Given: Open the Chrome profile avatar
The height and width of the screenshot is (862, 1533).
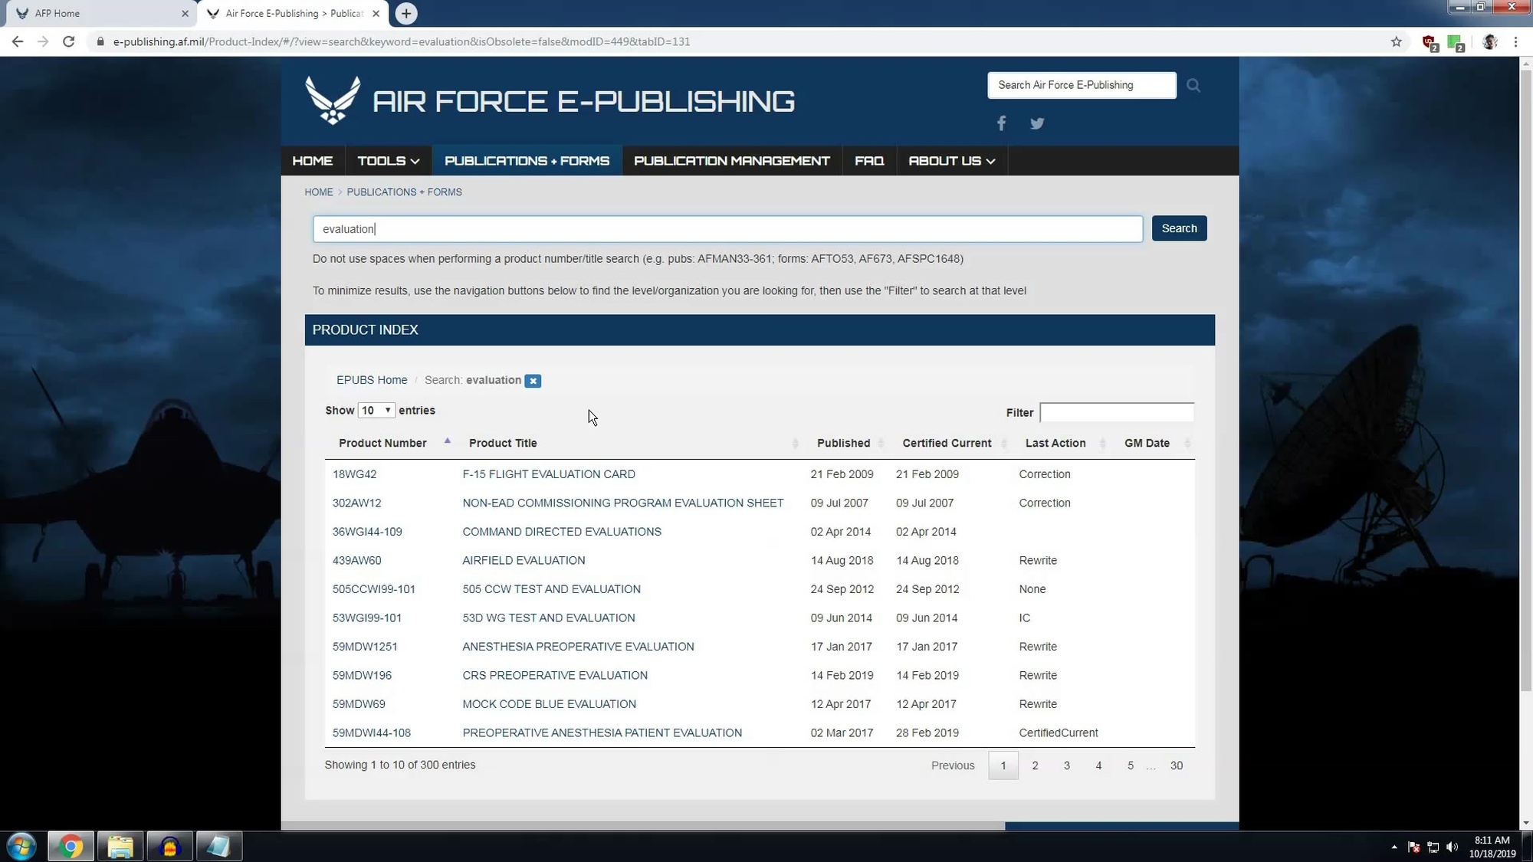Looking at the screenshot, I should (1489, 42).
